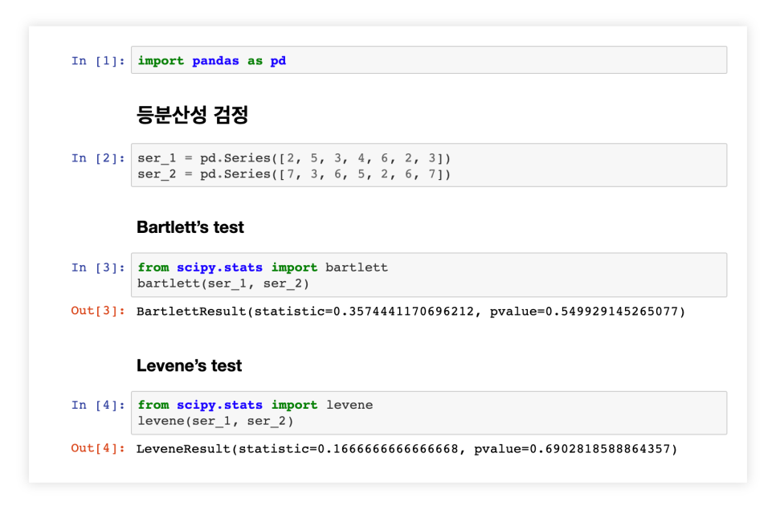Click the Levene's test section heading
776x506 pixels.
coord(185,365)
